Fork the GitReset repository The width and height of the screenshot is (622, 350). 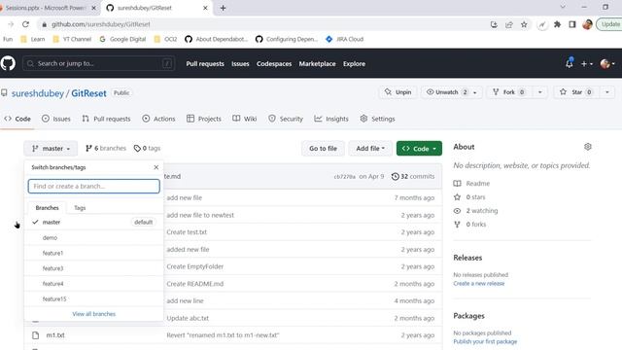coord(509,92)
